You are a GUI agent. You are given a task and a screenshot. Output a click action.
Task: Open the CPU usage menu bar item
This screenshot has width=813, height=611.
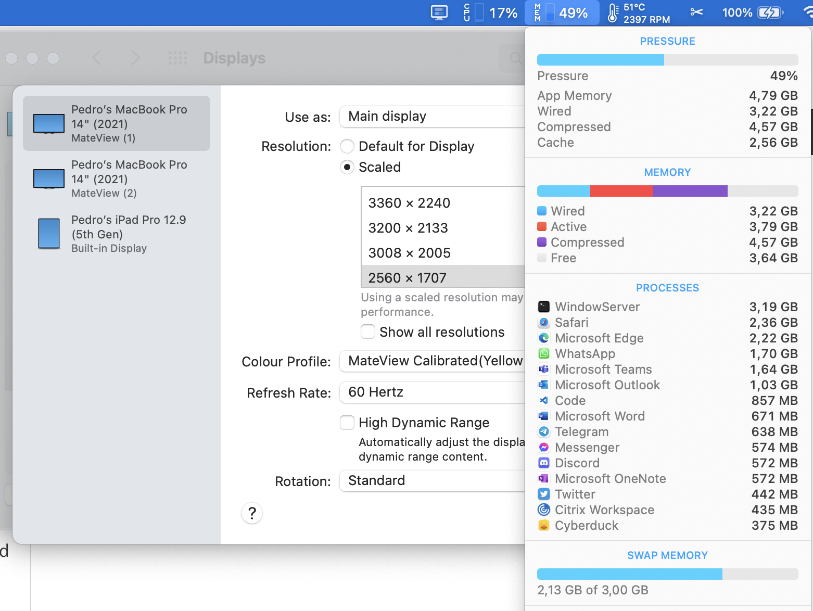pos(490,12)
